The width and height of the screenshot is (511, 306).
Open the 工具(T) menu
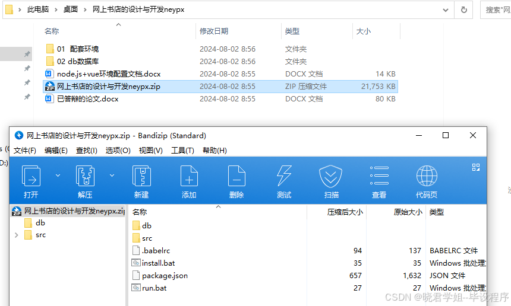click(183, 150)
